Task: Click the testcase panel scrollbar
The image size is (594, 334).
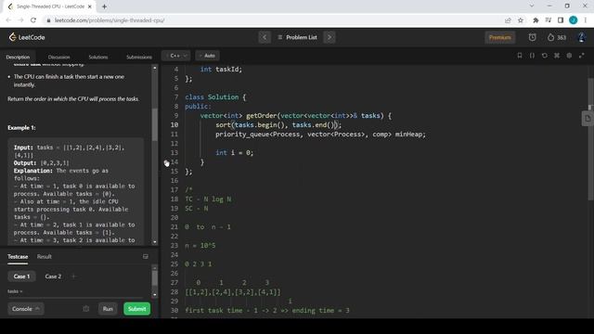Action: point(155,278)
